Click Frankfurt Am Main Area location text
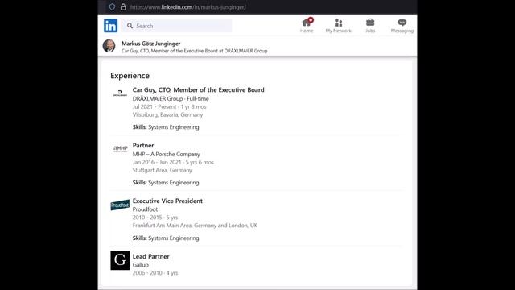Viewport: 515px width, 290px height. (x=195, y=226)
